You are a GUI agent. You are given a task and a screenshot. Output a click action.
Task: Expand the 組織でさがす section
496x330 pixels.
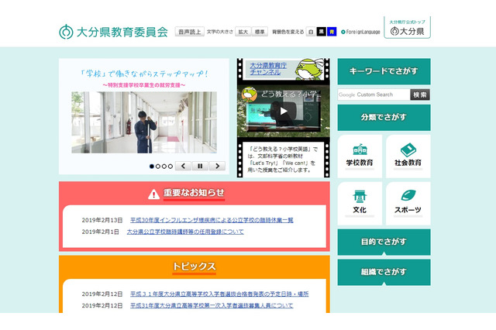[384, 272]
